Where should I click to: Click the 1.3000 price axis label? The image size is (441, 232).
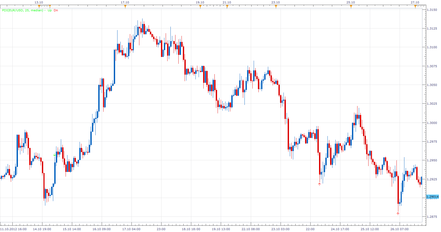click(x=432, y=123)
